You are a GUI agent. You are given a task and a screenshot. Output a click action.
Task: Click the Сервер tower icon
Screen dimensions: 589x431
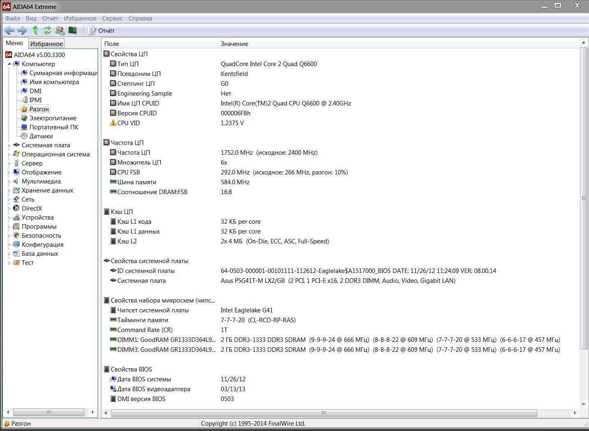click(16, 163)
